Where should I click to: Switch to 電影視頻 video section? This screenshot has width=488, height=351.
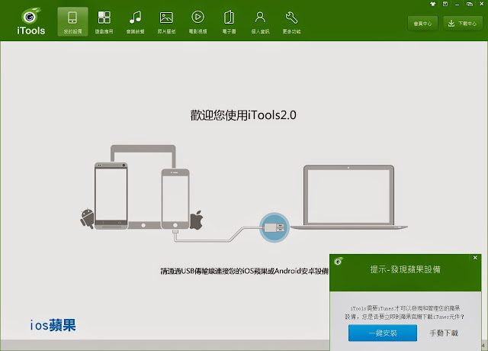coord(197,22)
